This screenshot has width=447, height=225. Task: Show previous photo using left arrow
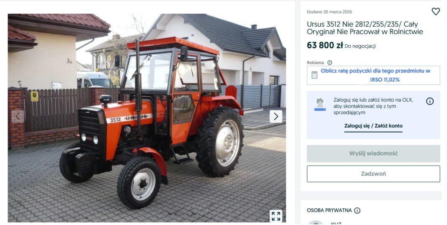click(18, 117)
